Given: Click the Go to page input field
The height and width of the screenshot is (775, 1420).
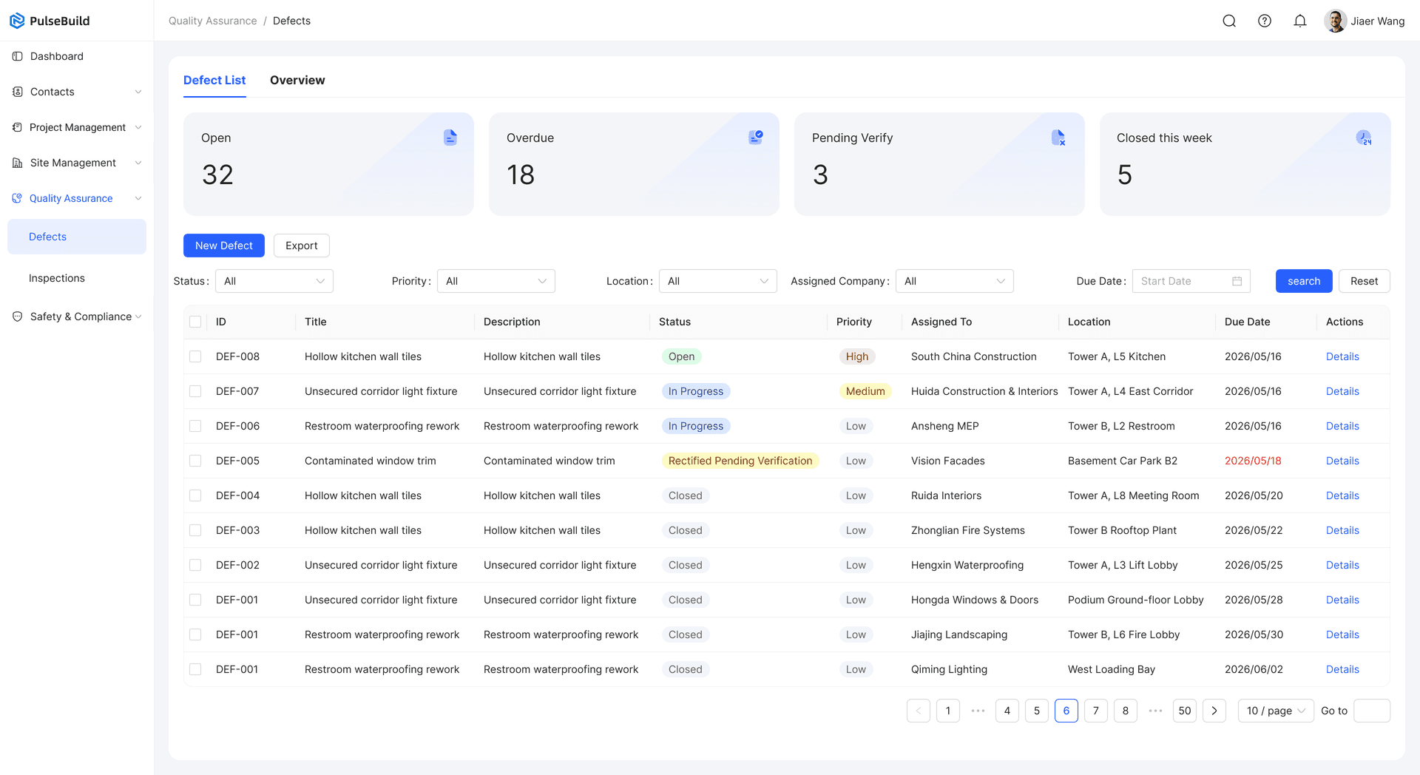Looking at the screenshot, I should tap(1372, 711).
